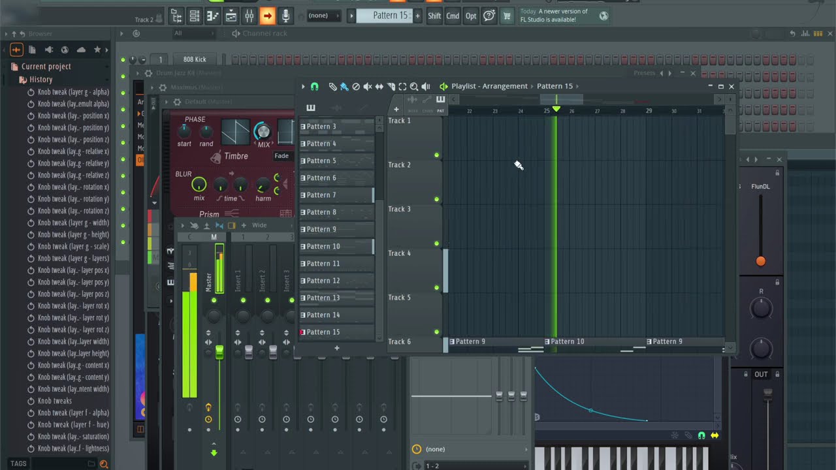Select the Playlist paint brush tool
The height and width of the screenshot is (470, 836).
(x=344, y=86)
